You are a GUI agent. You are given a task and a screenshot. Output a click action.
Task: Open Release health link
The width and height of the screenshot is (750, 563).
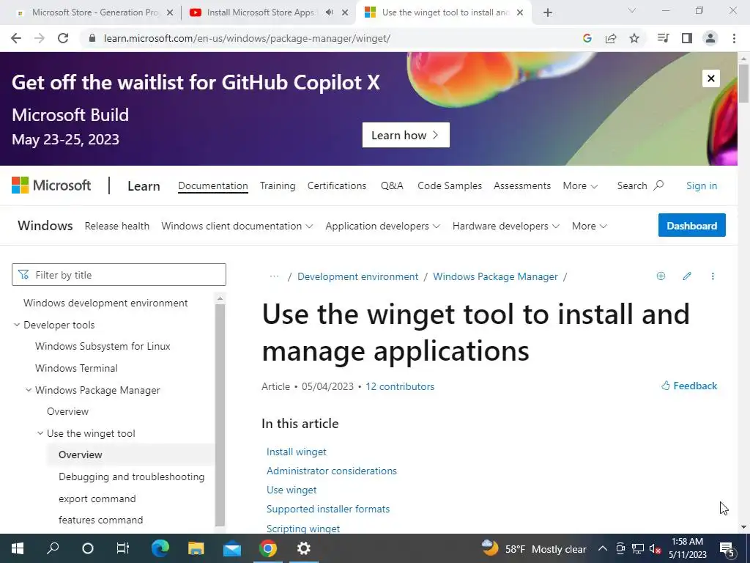click(117, 226)
